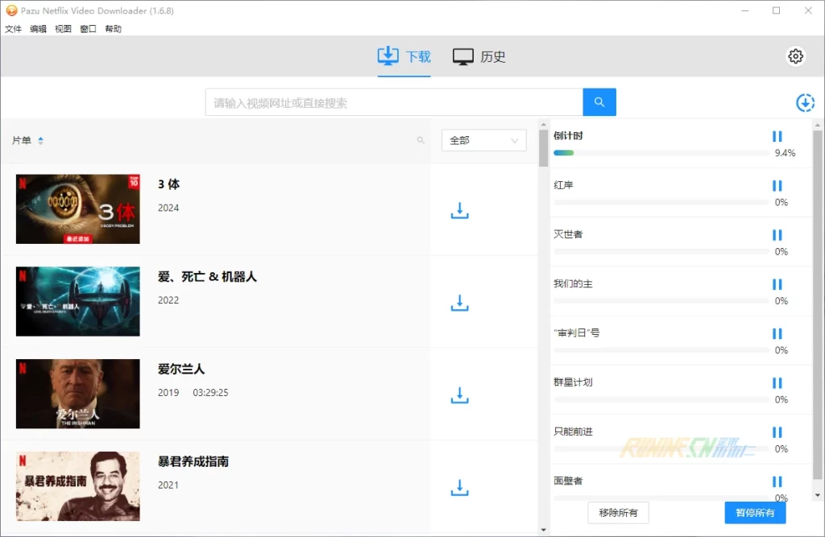Open the 文件 menu
Viewport: 825px width, 537px height.
[x=13, y=29]
